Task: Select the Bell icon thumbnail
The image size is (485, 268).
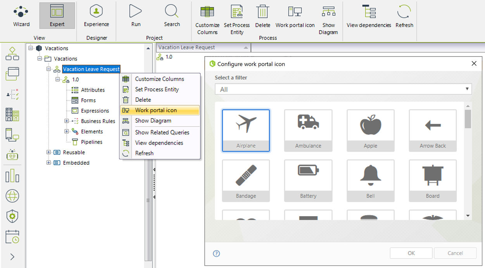Action: tap(370, 181)
